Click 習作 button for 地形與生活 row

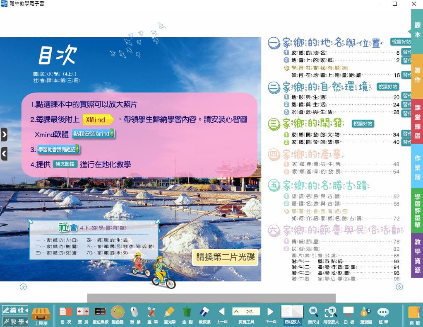tap(406, 96)
